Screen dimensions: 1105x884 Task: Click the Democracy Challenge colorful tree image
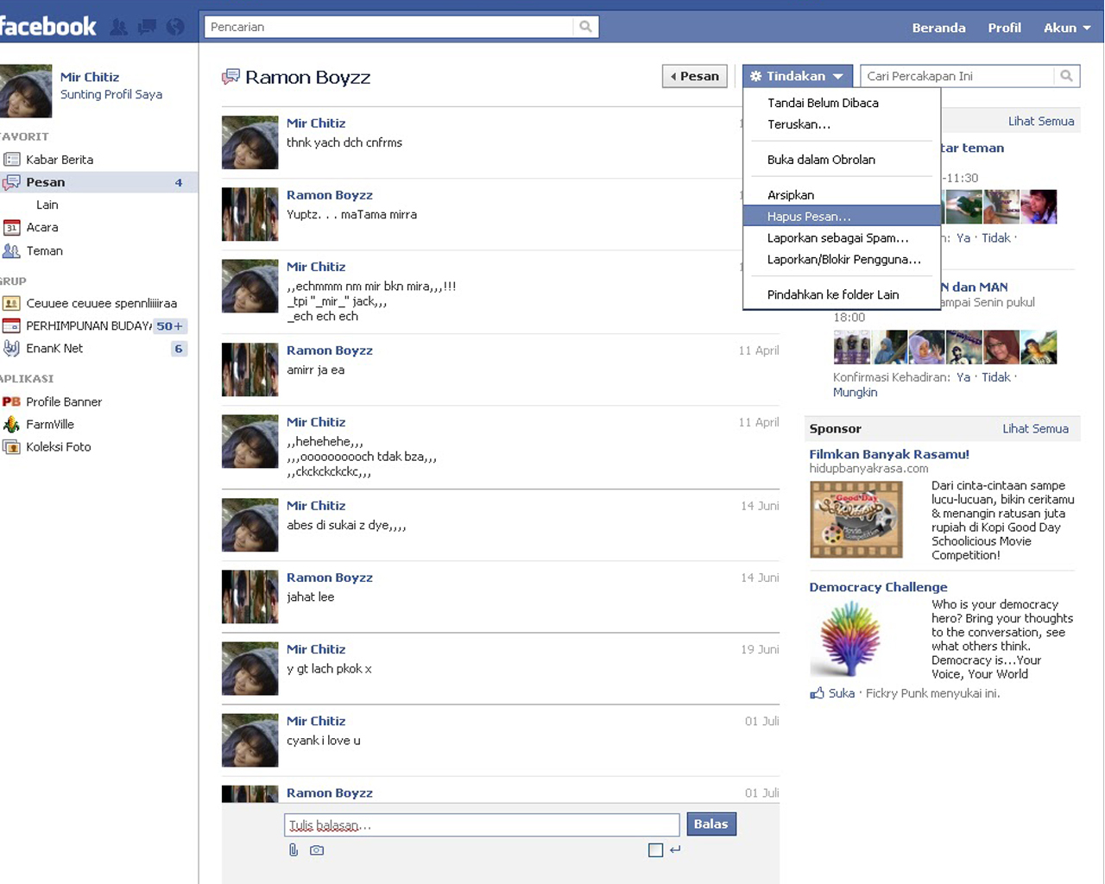click(850, 638)
